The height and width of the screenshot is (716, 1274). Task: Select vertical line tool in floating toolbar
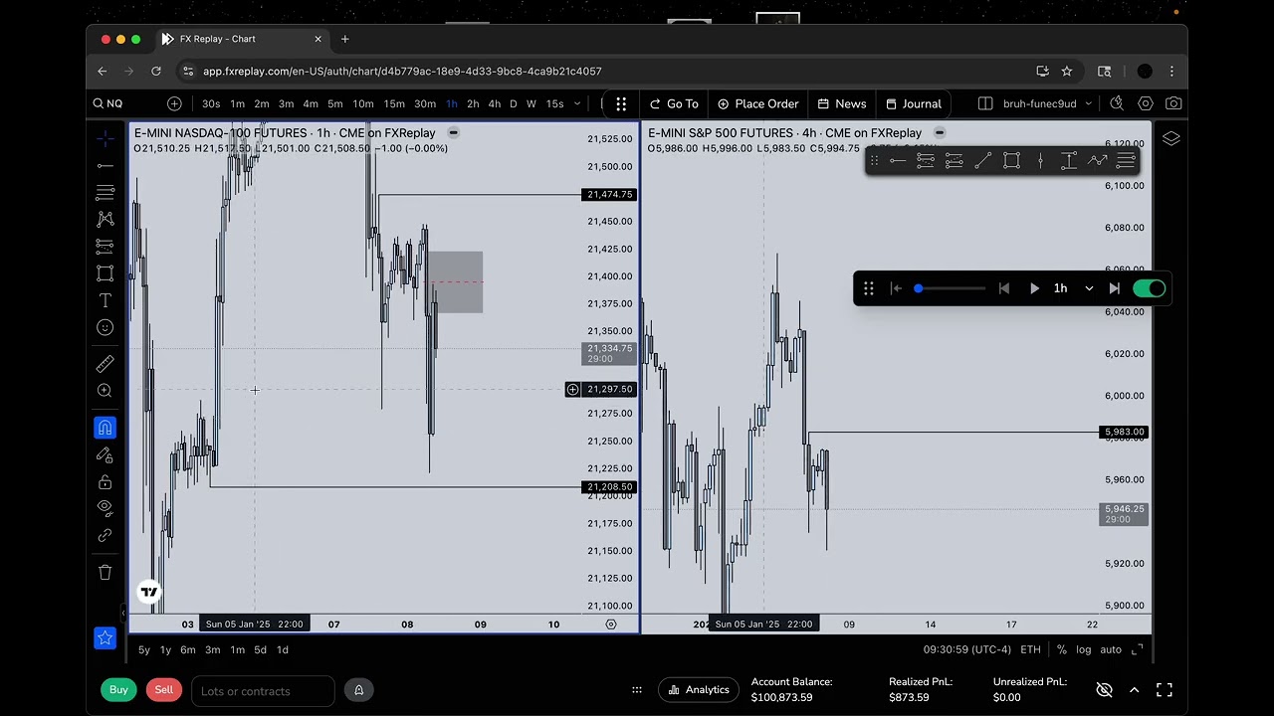pyautogui.click(x=1040, y=161)
